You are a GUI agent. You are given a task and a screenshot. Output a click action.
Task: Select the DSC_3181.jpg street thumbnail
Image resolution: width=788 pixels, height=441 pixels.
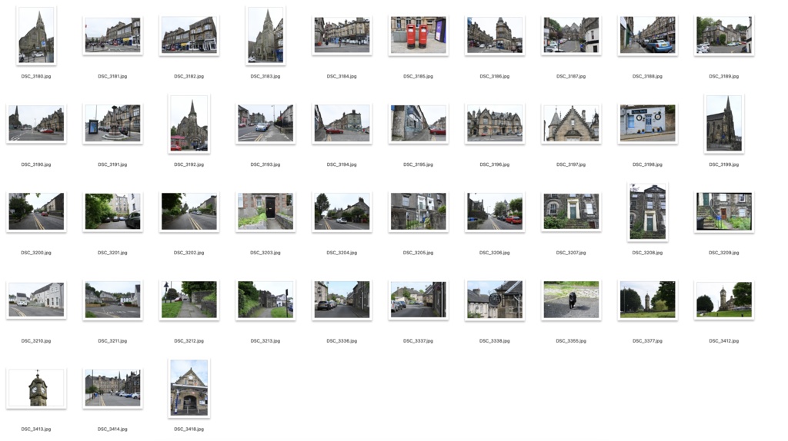(112, 35)
